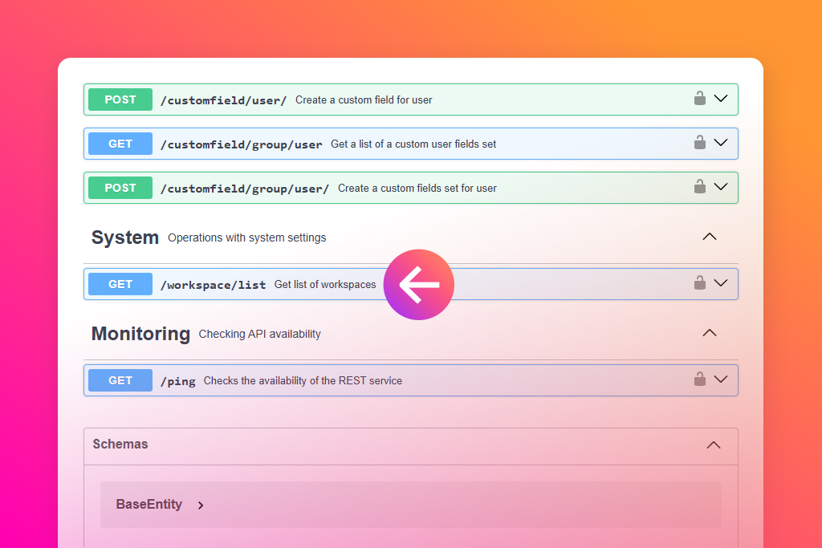
Task: Click the POST badge for /customfield/user/
Action: [120, 99]
